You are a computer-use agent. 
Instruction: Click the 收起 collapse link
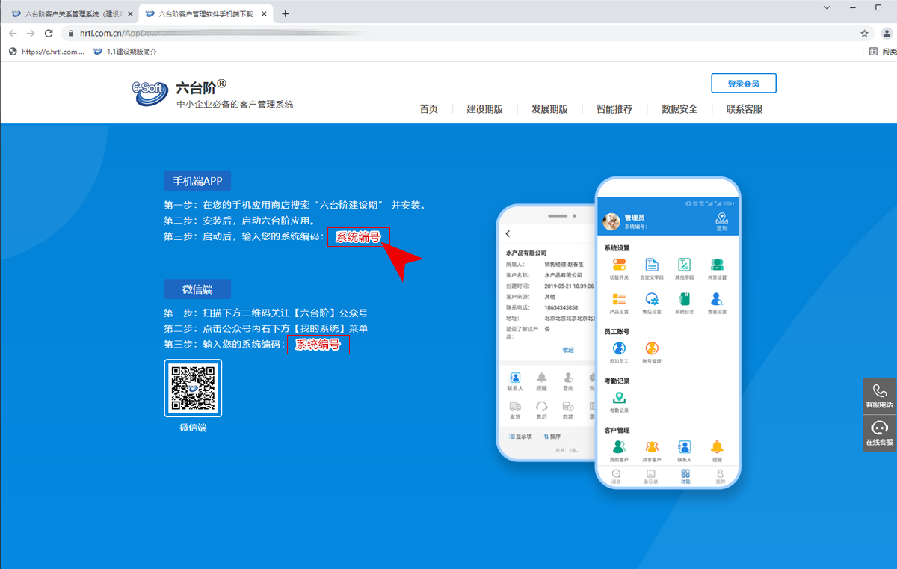tap(568, 350)
